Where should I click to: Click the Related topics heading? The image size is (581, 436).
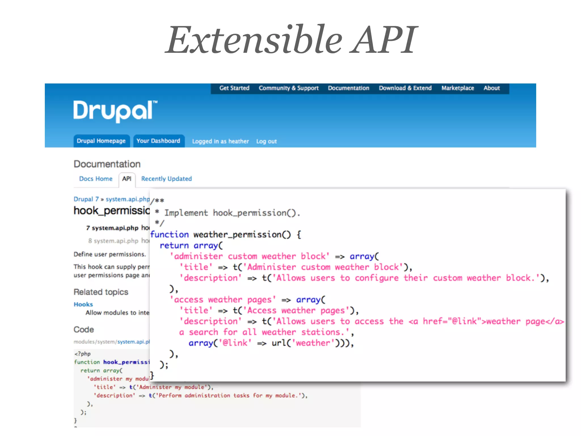(101, 292)
